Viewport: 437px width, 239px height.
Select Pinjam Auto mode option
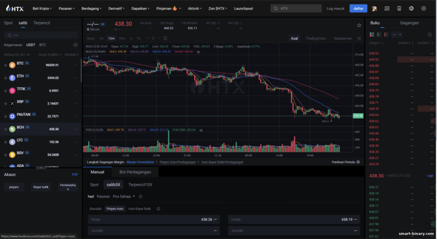pos(115,209)
